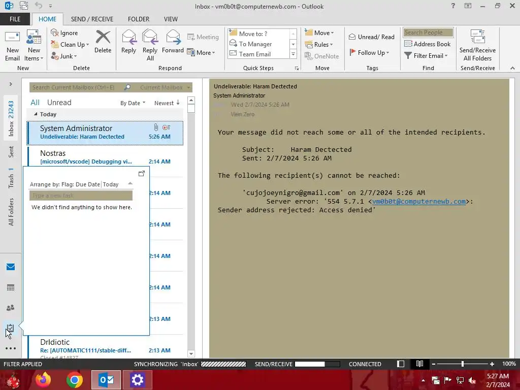Click the New Email button

point(12,46)
